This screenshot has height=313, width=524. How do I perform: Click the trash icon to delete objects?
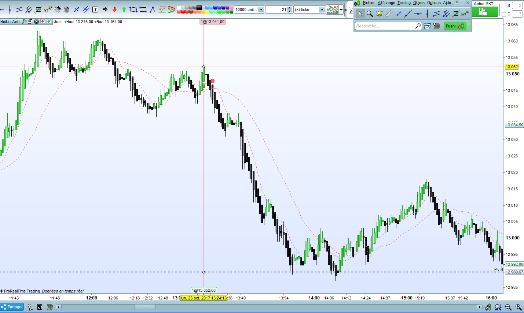(67, 10)
